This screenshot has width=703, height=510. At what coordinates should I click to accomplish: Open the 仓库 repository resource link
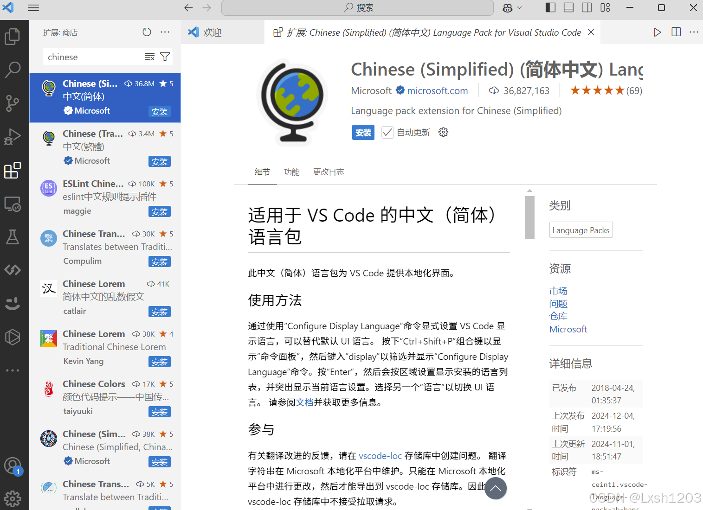point(558,316)
